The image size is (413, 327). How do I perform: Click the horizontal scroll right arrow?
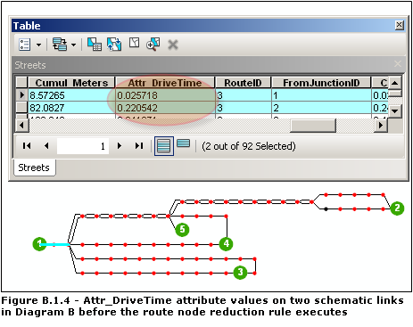pyautogui.click(x=380, y=126)
